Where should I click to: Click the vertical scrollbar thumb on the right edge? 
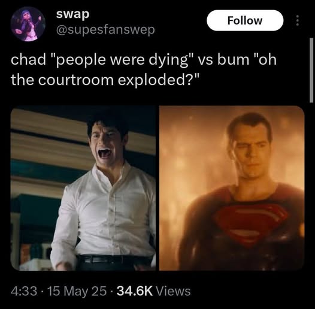pyautogui.click(x=311, y=70)
